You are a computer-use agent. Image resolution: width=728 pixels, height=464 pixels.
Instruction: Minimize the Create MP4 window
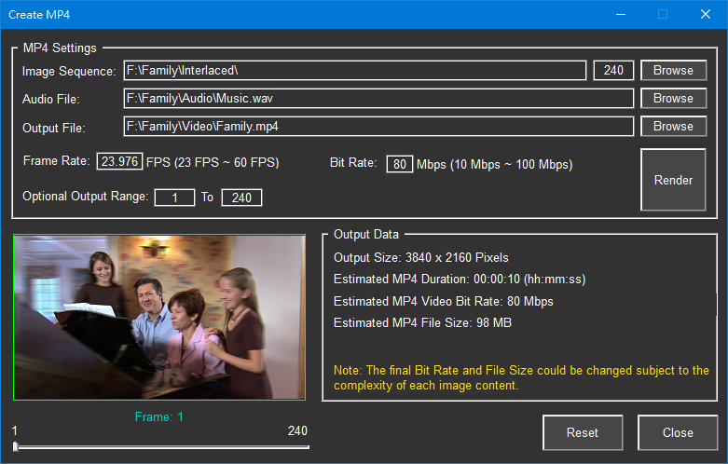[621, 14]
